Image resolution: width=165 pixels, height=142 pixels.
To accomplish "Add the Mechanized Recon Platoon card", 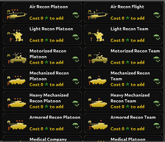I will pyautogui.click(x=42, y=79).
